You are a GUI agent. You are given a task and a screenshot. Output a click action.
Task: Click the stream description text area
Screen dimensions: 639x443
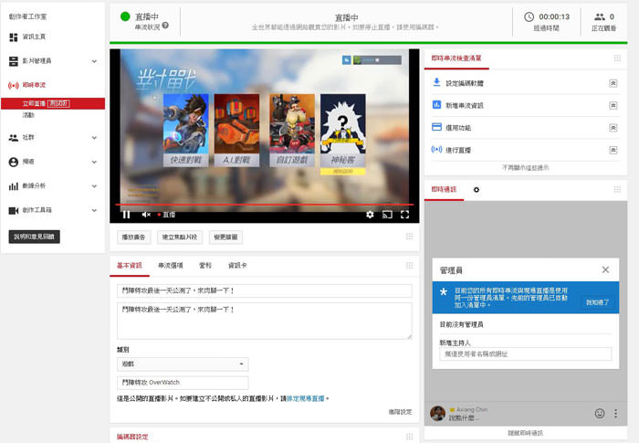[x=265, y=321]
